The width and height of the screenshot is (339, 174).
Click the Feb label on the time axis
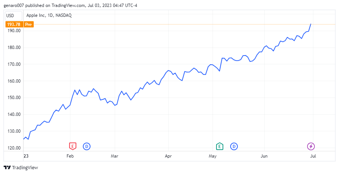[x=70, y=156]
